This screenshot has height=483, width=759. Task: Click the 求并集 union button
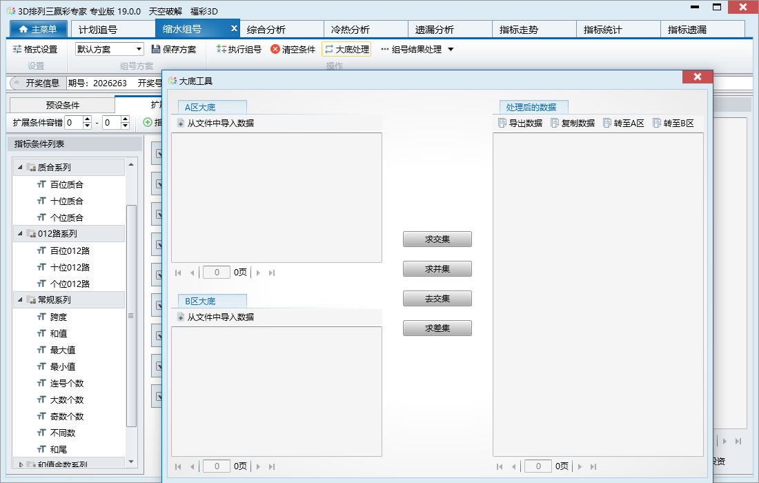point(437,269)
